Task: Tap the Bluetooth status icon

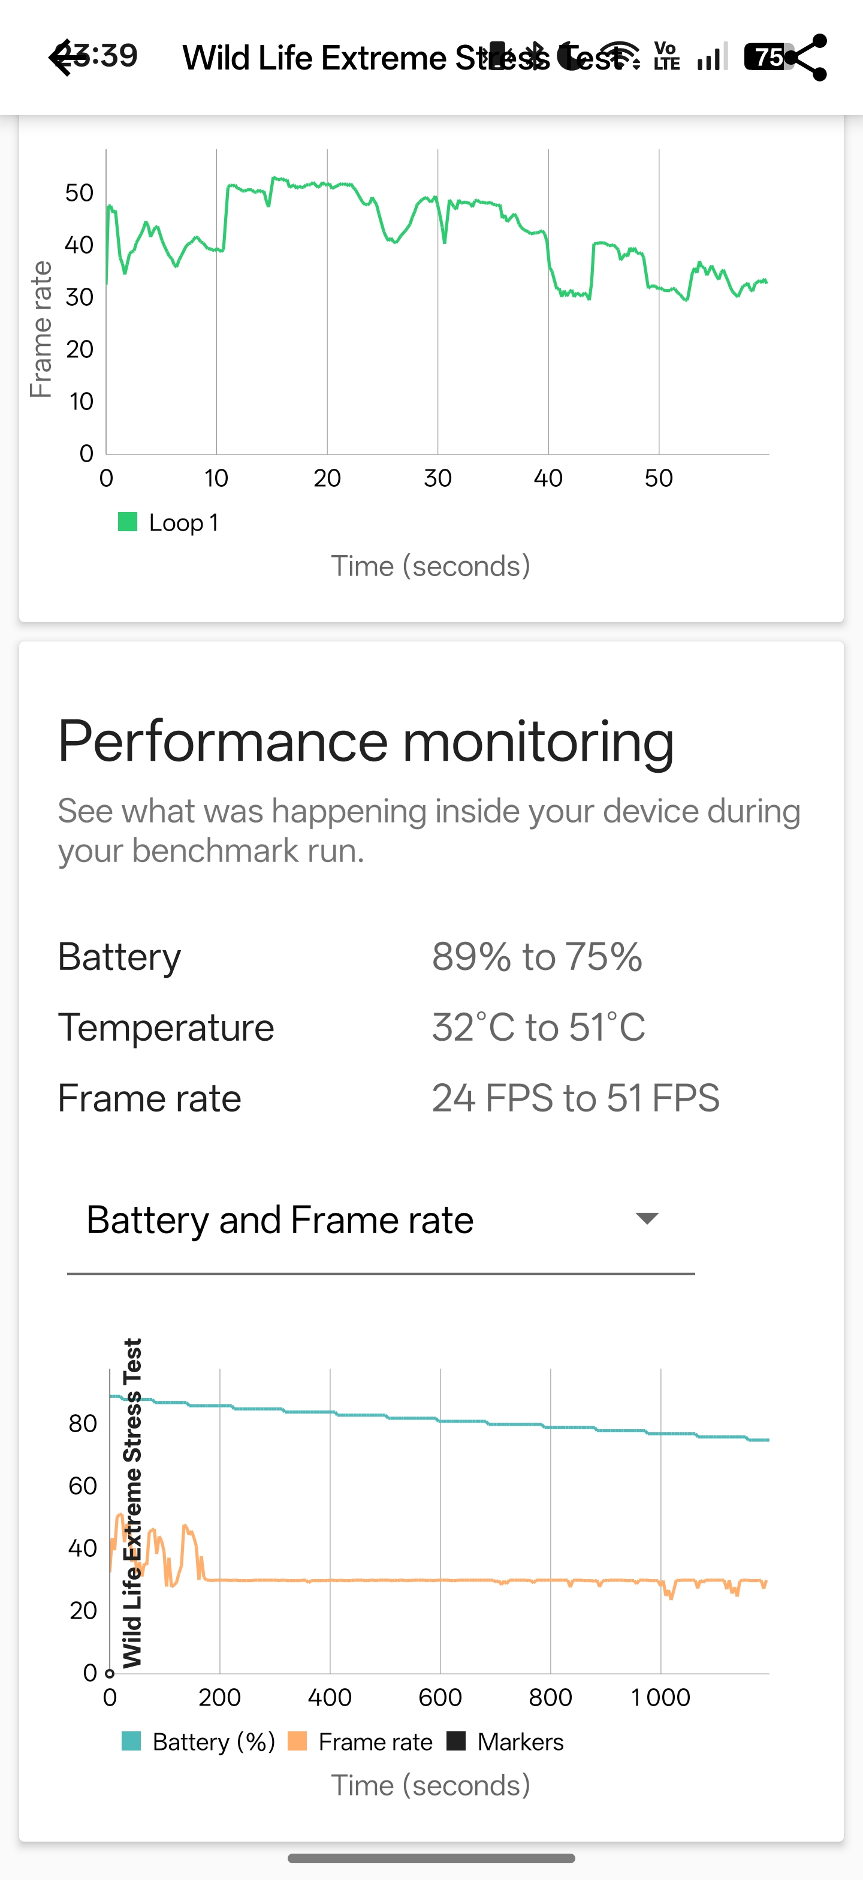Action: tap(538, 56)
